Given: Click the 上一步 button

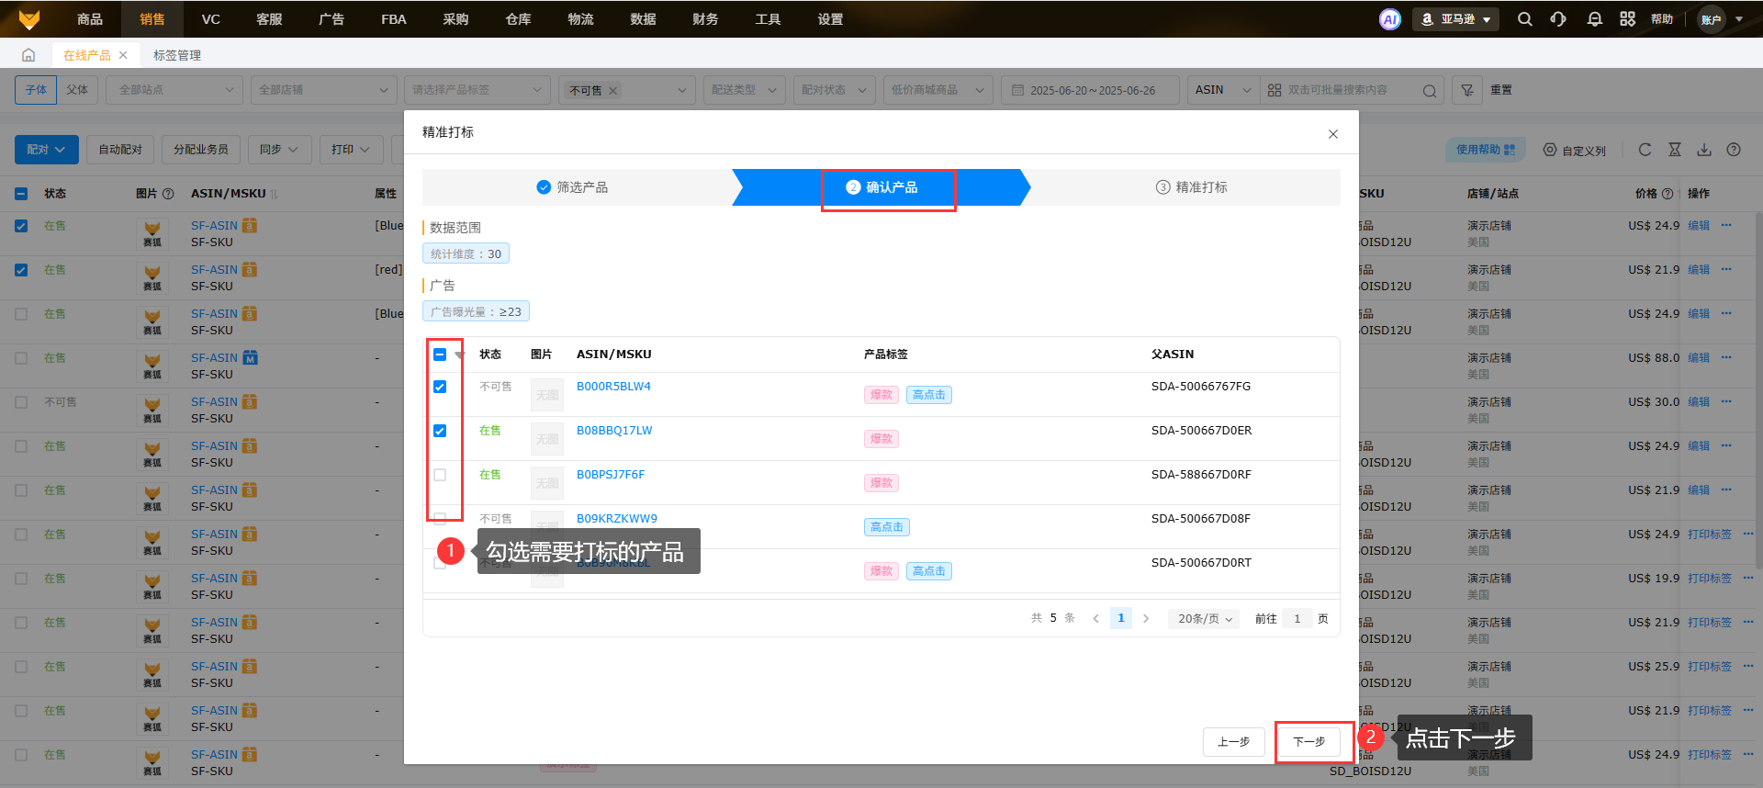Looking at the screenshot, I should tap(1234, 742).
